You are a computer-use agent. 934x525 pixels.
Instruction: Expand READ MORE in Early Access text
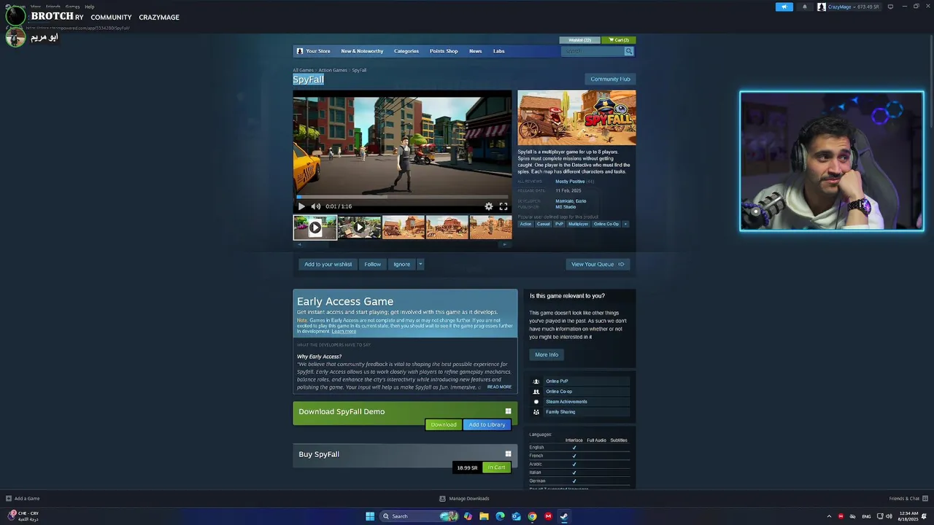[x=499, y=387]
